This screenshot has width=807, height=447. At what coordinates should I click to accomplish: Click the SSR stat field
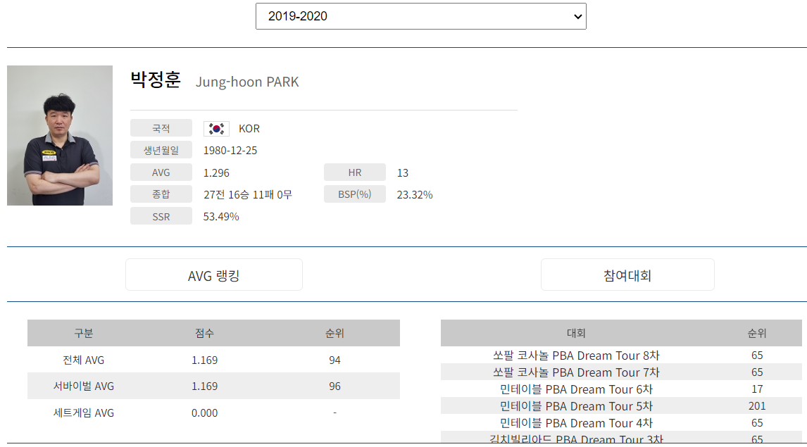161,216
